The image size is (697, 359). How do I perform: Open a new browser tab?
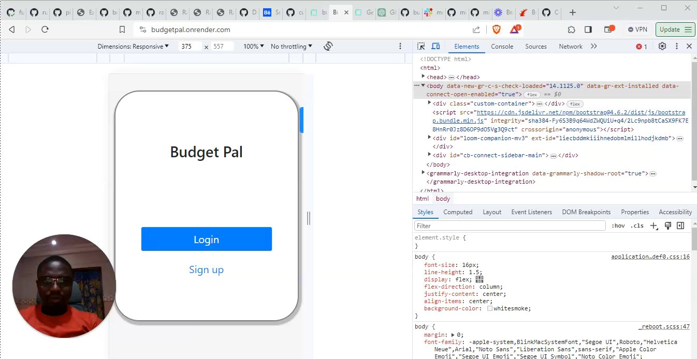click(572, 12)
